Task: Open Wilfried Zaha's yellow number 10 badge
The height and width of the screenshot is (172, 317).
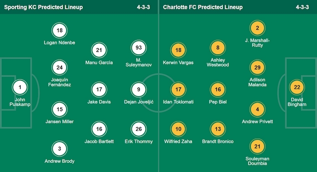Action: 178,129
